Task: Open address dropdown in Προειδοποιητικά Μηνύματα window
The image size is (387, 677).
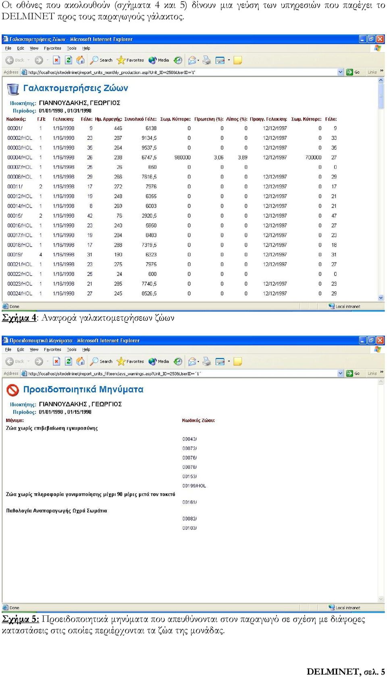Action: 341,374
